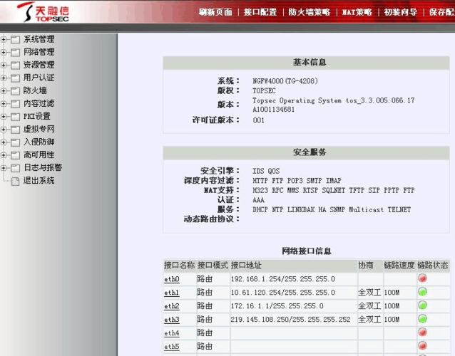Open the eth1 interface link
Image resolution: width=455 pixels, height=356 pixels.
click(171, 293)
